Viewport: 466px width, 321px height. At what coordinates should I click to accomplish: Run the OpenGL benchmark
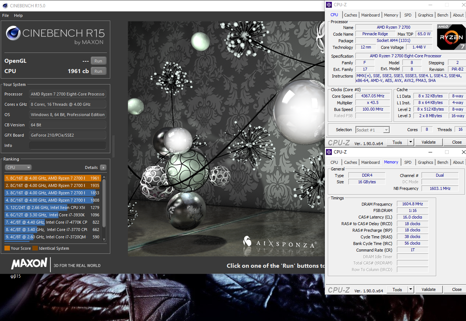point(98,61)
